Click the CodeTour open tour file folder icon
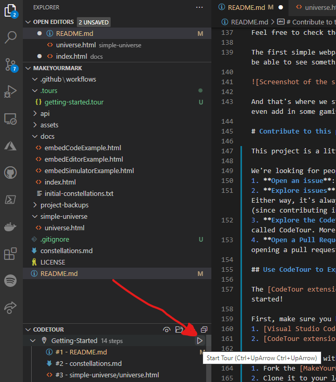 coord(179,330)
